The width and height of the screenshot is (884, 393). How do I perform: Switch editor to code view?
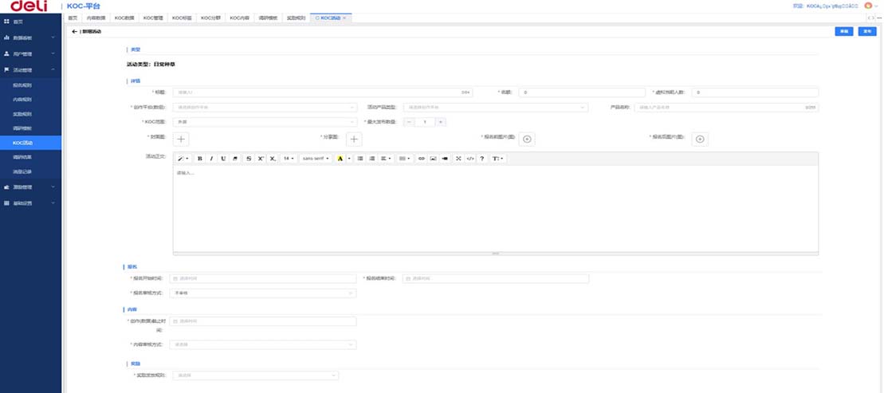pyautogui.click(x=470, y=159)
